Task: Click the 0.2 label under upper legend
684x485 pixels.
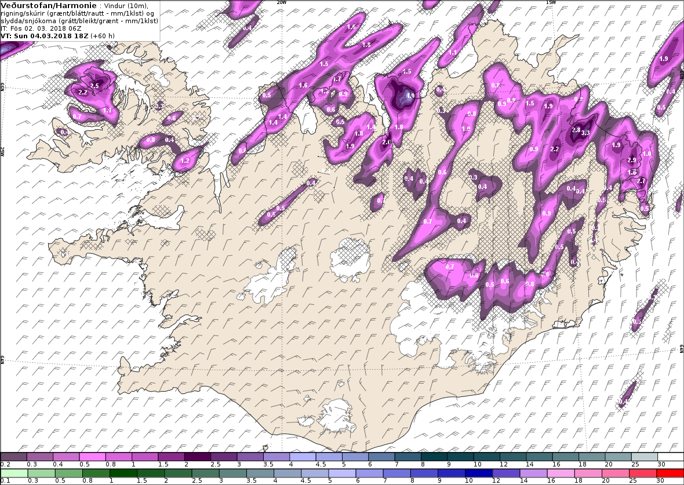Action: point(5,465)
